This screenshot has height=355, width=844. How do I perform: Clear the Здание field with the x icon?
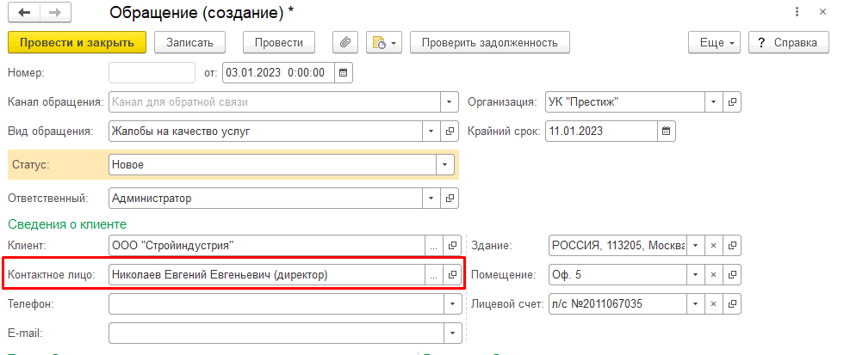[x=713, y=246]
